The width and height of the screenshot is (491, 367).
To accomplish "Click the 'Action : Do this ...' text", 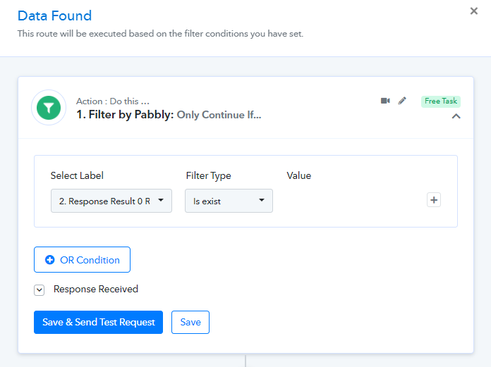I will pyautogui.click(x=113, y=101).
